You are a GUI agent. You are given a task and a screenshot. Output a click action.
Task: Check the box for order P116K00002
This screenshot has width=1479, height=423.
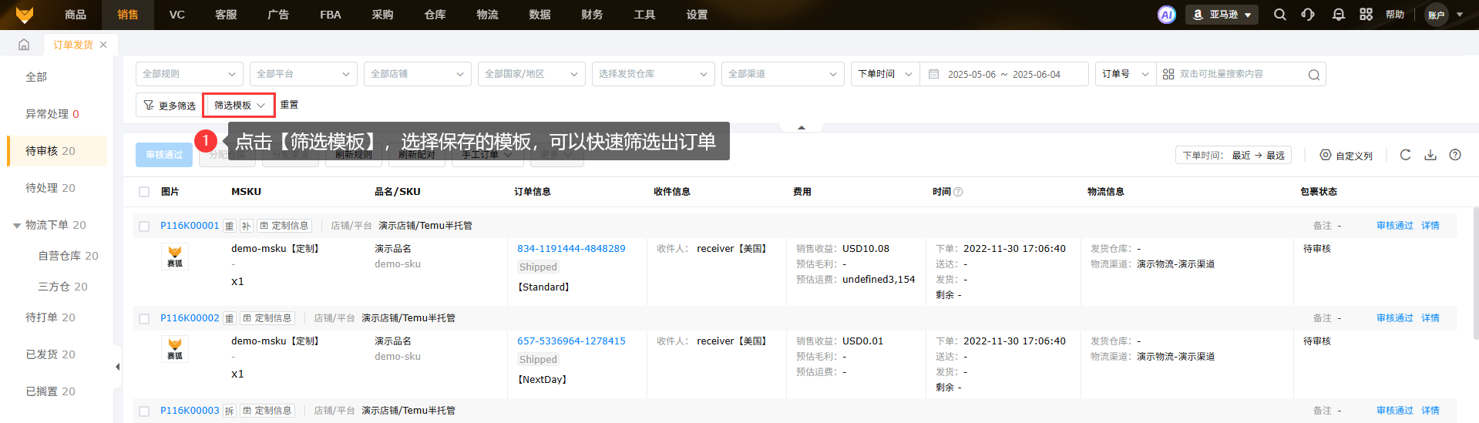144,319
